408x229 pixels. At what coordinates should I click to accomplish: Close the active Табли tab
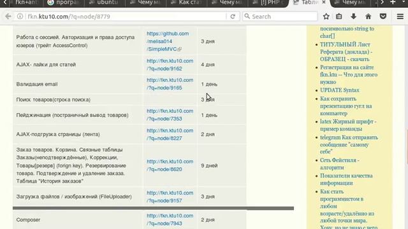click(x=324, y=3)
